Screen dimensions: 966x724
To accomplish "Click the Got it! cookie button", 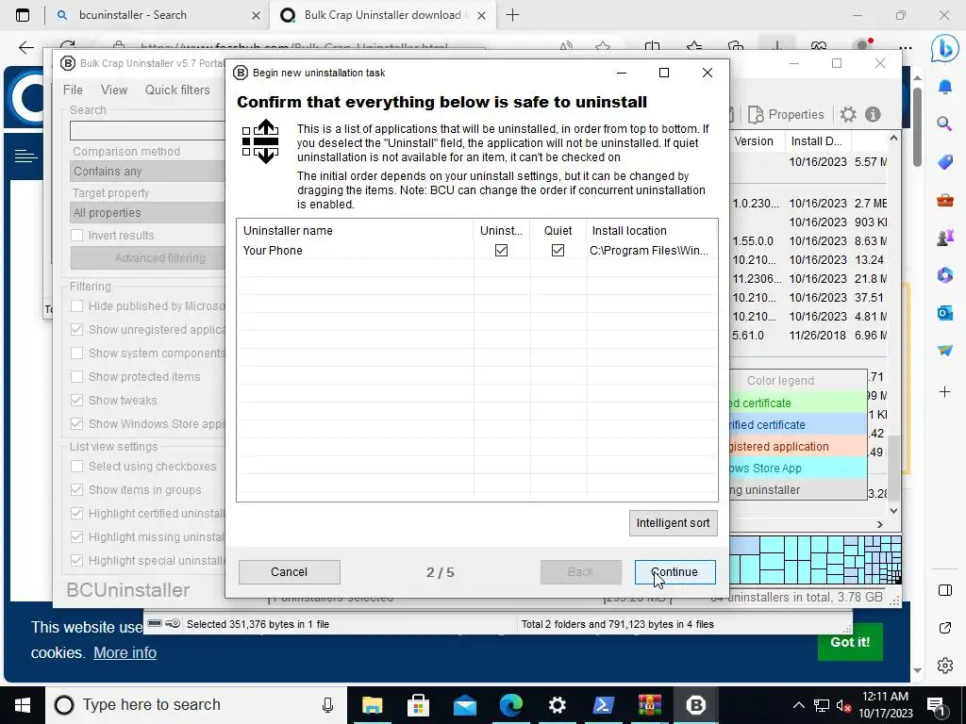I will point(850,642).
